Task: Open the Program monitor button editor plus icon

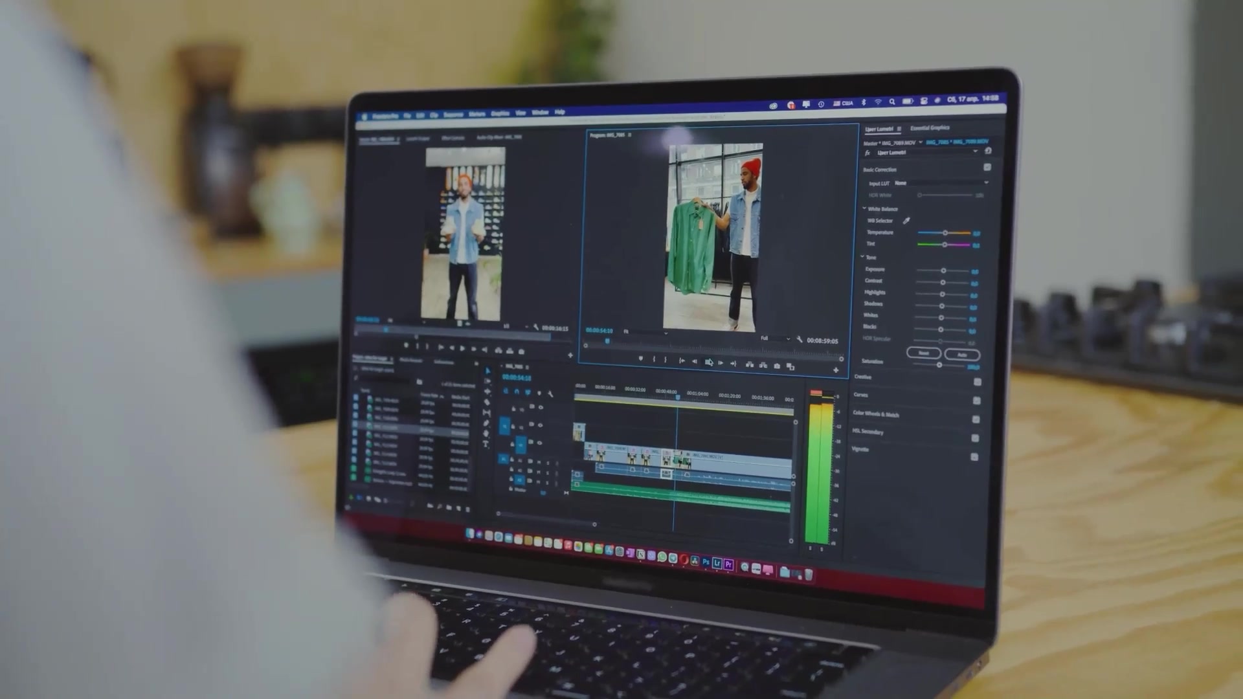Action: [x=836, y=370]
